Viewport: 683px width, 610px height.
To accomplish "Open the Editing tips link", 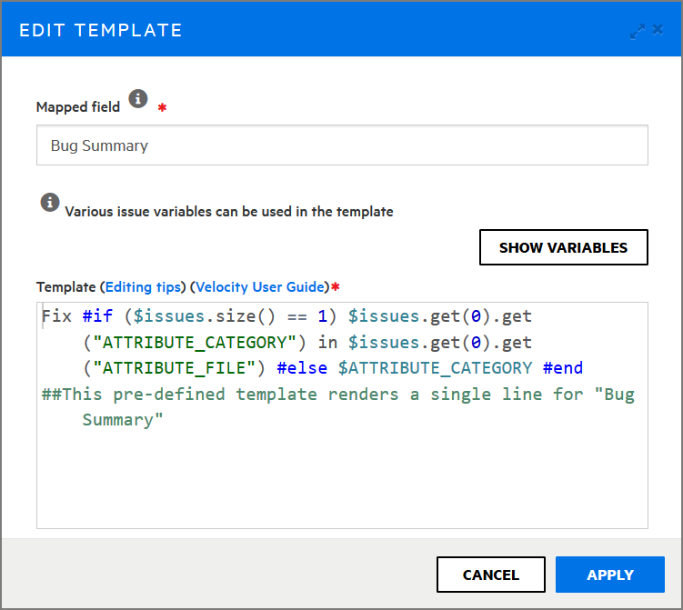I will click(143, 286).
